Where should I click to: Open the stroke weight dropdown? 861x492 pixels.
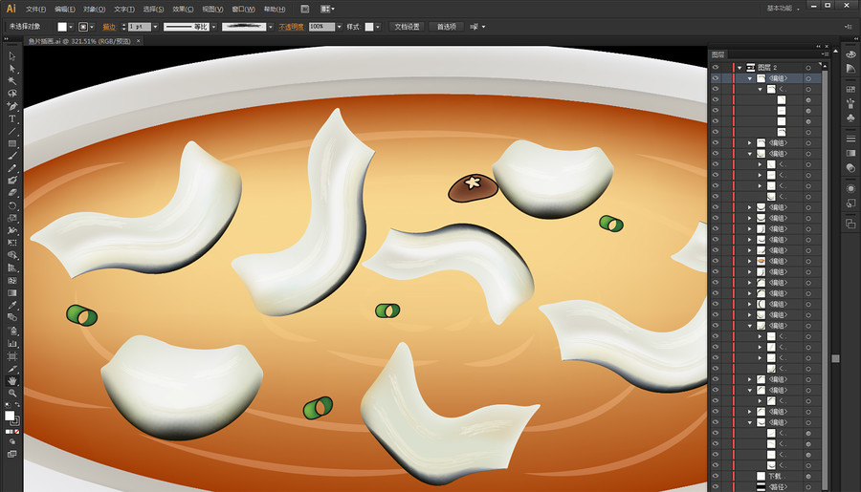155,27
